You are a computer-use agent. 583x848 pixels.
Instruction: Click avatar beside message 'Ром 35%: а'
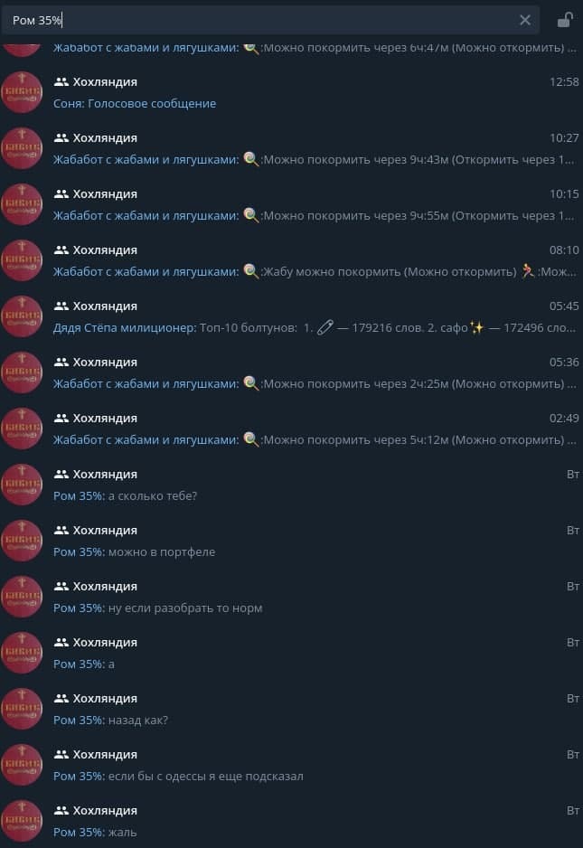tap(22, 652)
